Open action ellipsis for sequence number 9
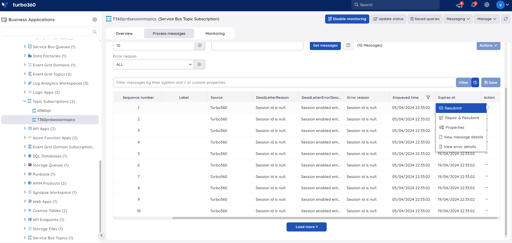The width and height of the screenshot is (512, 243). [486, 199]
